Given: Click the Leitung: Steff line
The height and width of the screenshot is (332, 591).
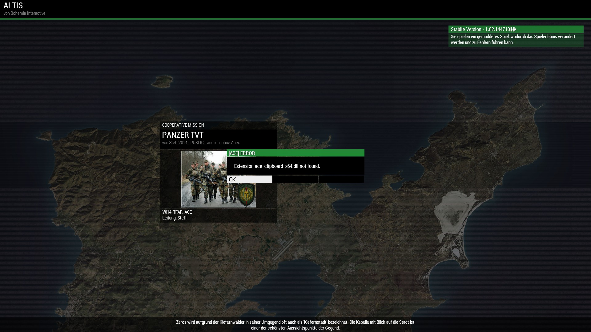Looking at the screenshot, I should point(175,218).
